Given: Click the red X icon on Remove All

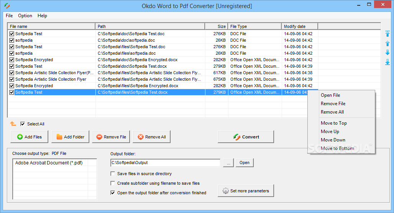Looking at the screenshot, I should [x=141, y=137].
